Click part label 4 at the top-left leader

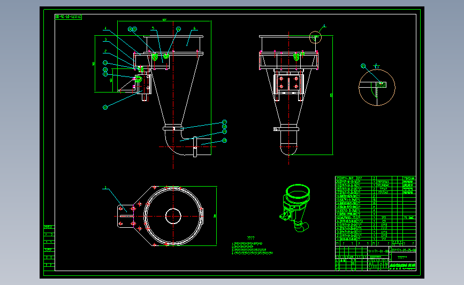click(105, 28)
